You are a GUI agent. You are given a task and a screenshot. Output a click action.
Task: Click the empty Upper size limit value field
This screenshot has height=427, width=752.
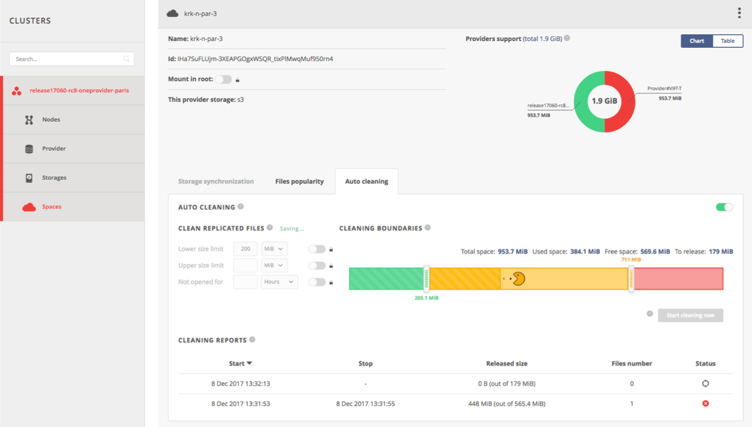pyautogui.click(x=245, y=265)
